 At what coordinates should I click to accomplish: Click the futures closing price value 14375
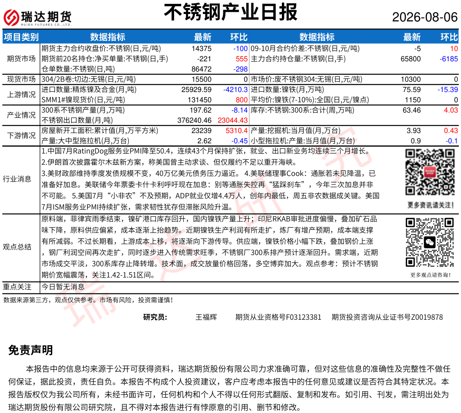[201, 48]
